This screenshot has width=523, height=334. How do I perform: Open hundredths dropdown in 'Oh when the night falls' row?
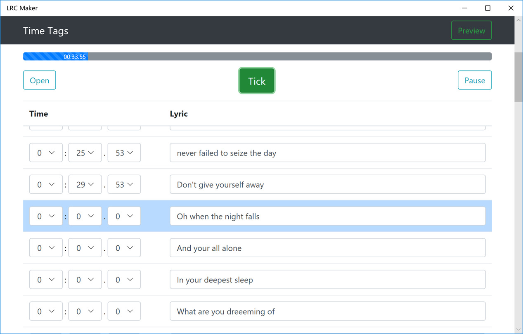124,216
